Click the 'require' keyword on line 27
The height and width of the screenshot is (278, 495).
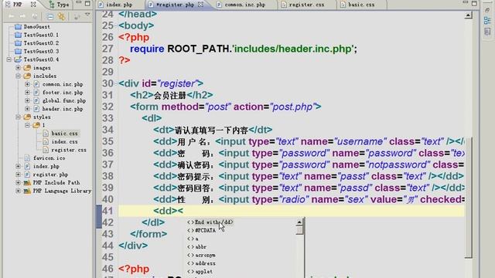147,49
